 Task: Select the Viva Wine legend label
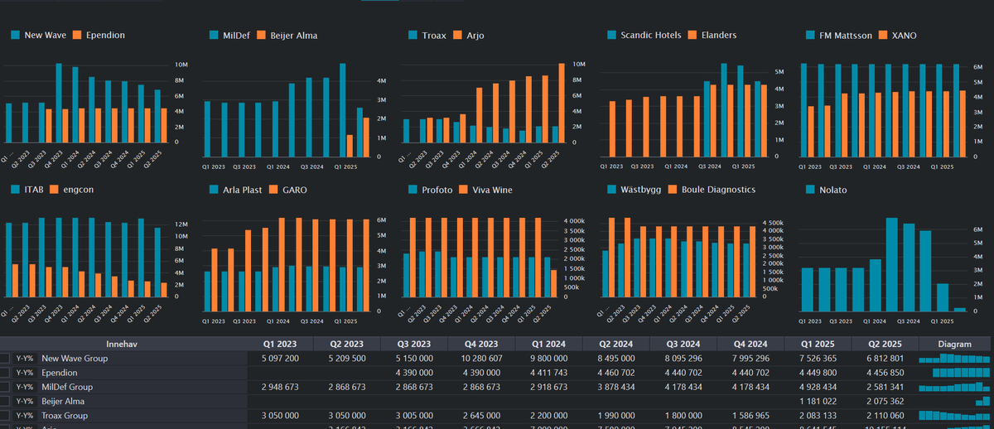[492, 190]
